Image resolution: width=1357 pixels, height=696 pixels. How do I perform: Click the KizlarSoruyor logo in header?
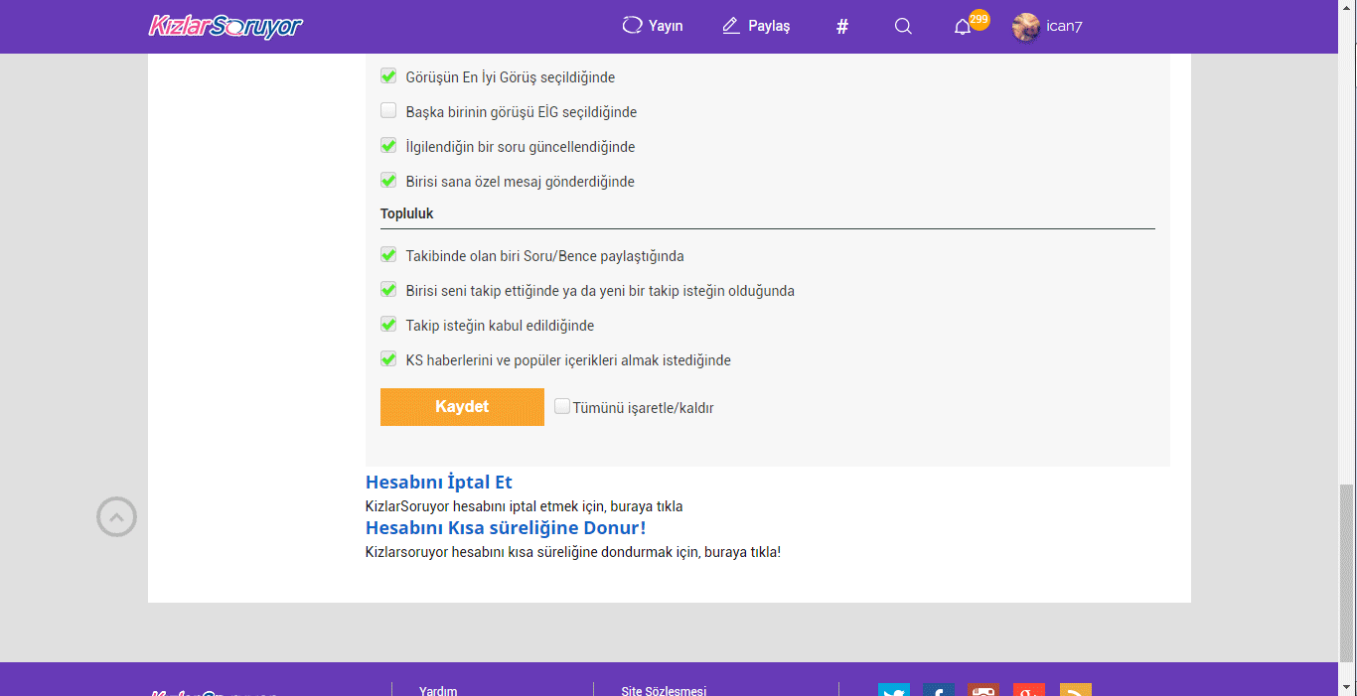(x=226, y=26)
